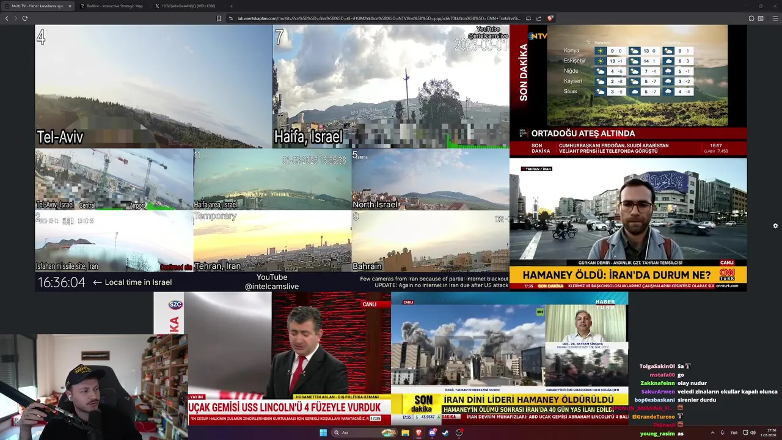Click the Habertürk stream panel
Image resolution: width=782 pixels, height=440 pixels.
[x=510, y=358]
